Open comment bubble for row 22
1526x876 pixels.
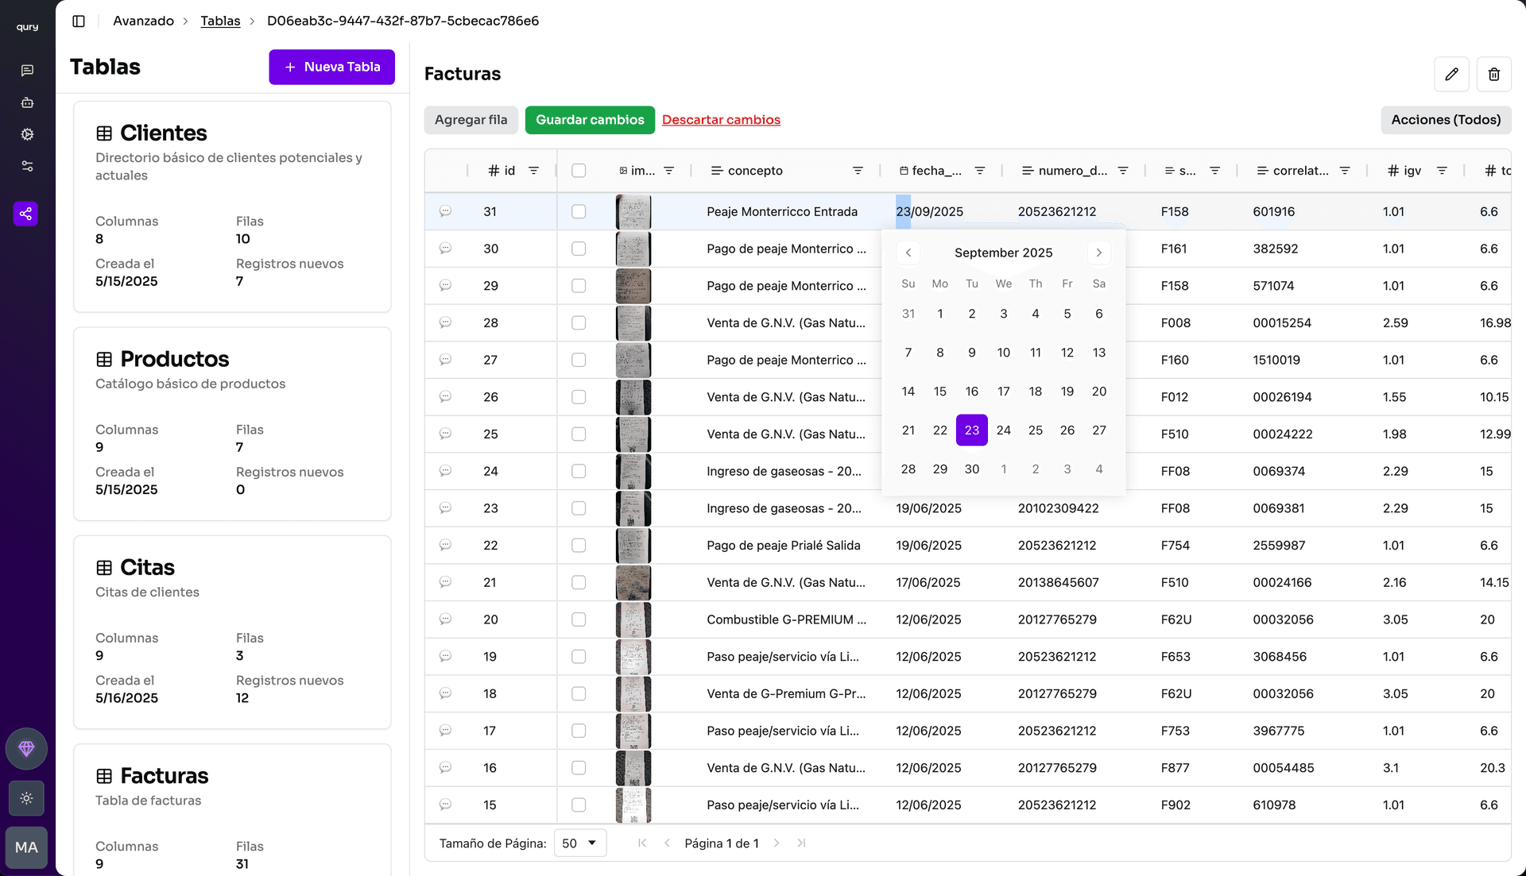pyautogui.click(x=445, y=545)
